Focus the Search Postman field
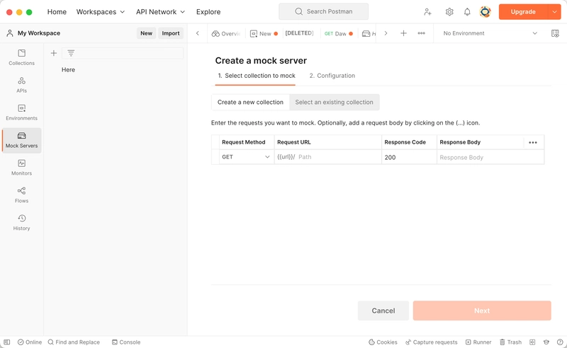567x348 pixels. coord(324,11)
